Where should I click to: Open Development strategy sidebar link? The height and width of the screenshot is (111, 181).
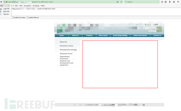(68, 50)
